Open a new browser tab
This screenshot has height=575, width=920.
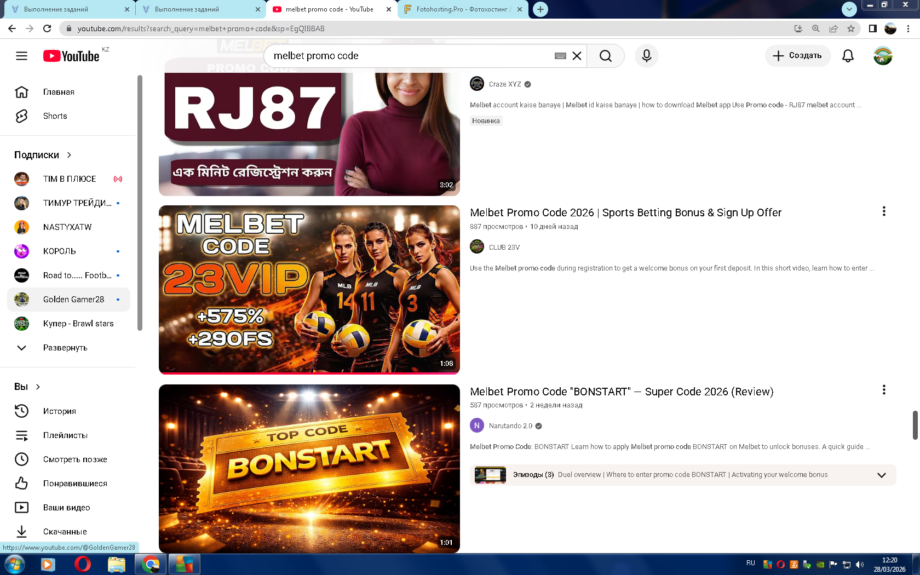(540, 9)
